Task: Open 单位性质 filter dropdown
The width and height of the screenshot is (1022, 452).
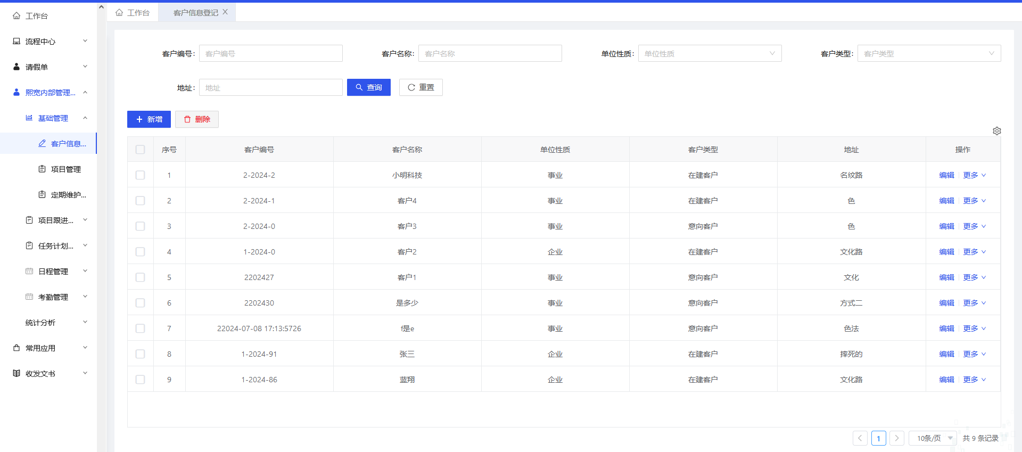Action: click(710, 53)
